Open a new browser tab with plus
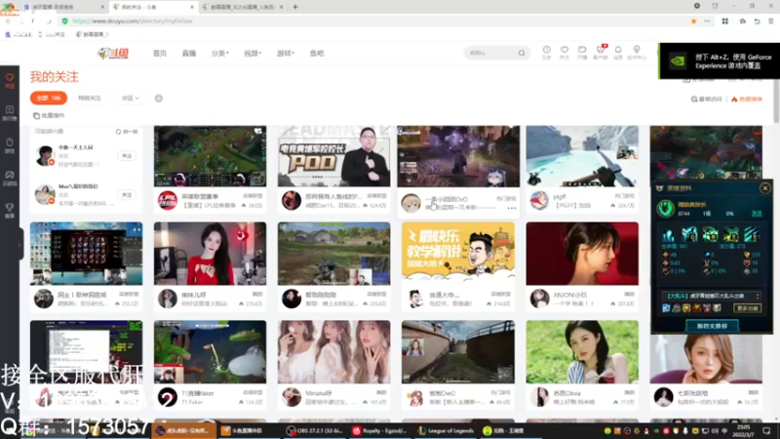The width and height of the screenshot is (780, 439). click(x=295, y=7)
